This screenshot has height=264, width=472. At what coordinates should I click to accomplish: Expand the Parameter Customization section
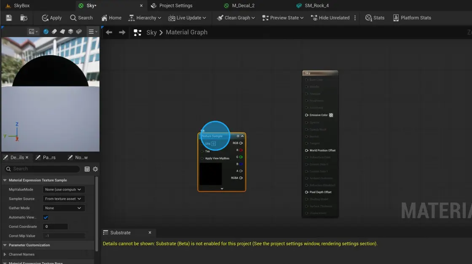pos(29,245)
